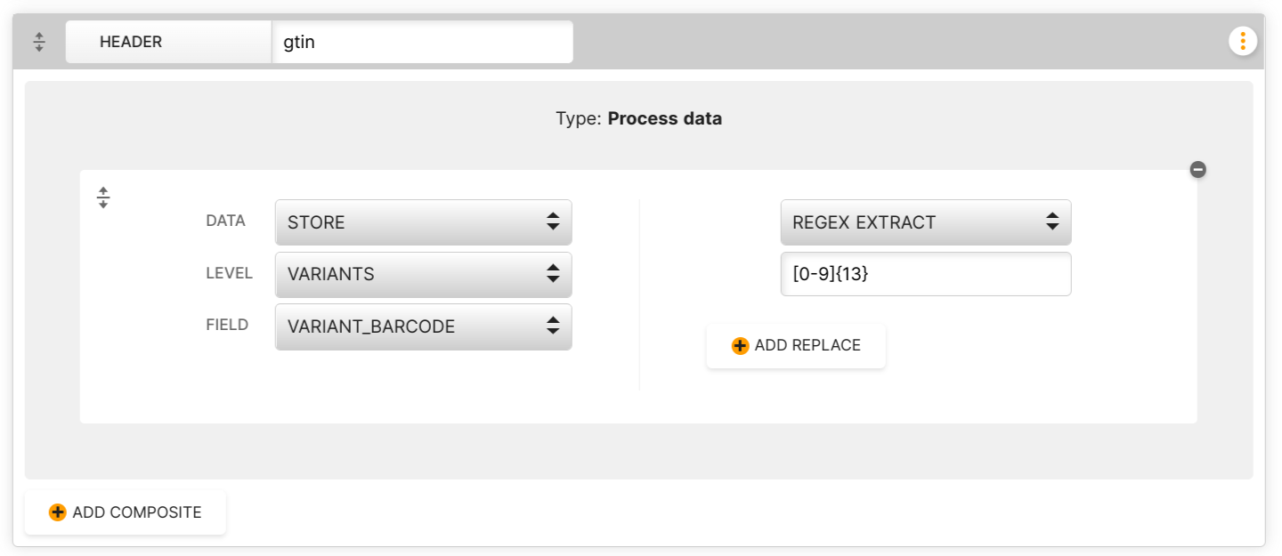Click the up-down arrows on REGEX EXTRACT selector

click(1052, 222)
